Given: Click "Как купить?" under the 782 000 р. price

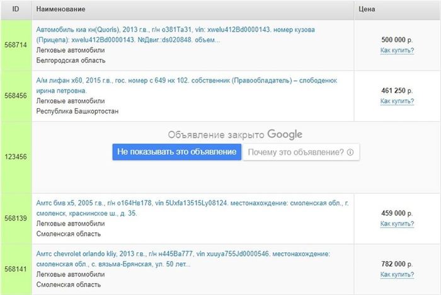Looking at the screenshot, I should tap(397, 274).
